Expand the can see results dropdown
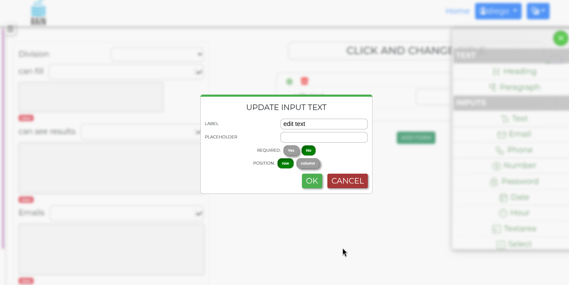 coord(143,132)
